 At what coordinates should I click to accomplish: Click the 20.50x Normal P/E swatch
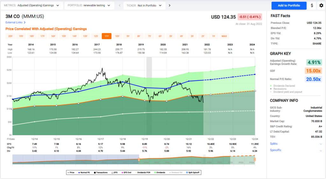[x=313, y=79]
